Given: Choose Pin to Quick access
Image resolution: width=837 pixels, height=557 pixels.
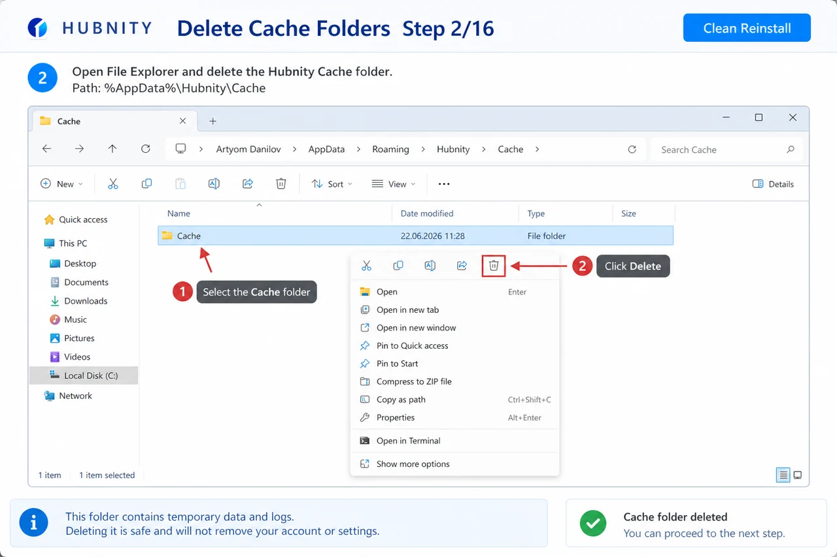Looking at the screenshot, I should click(x=455, y=345).
